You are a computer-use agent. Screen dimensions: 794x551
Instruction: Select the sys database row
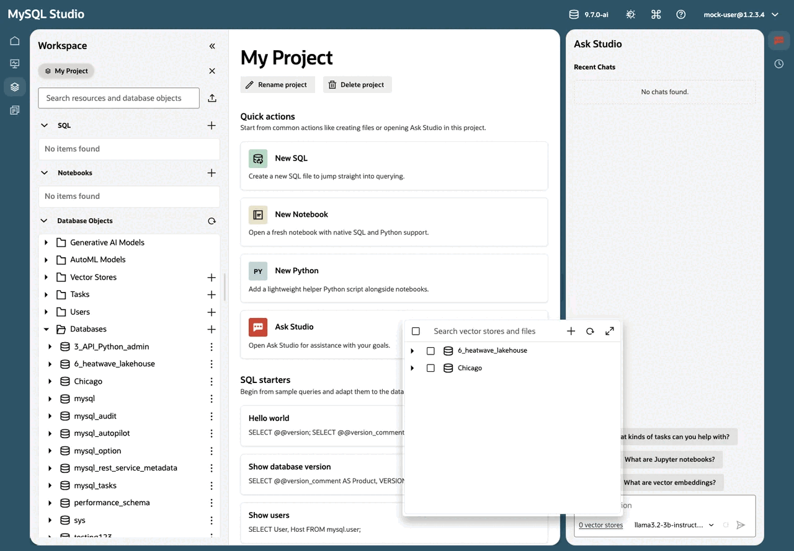(x=129, y=521)
